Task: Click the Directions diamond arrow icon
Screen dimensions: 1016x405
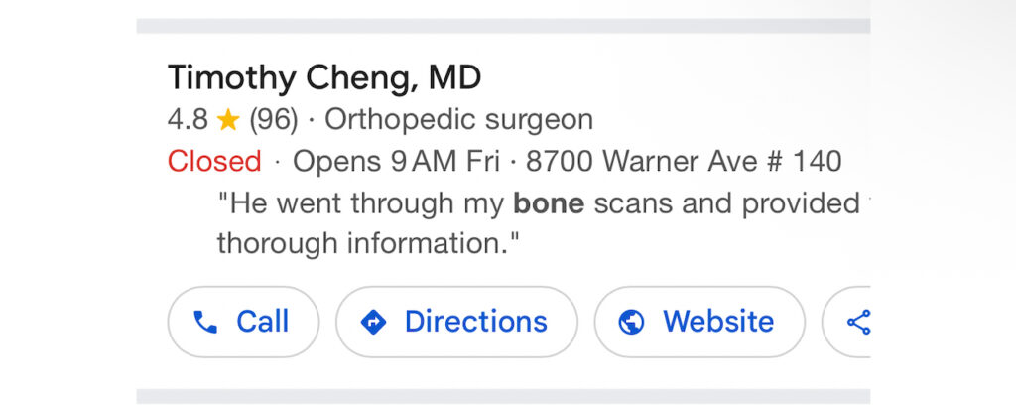Action: [x=373, y=322]
